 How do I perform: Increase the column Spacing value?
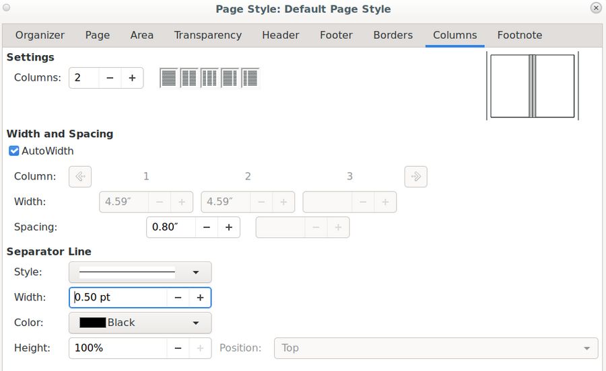coord(229,227)
